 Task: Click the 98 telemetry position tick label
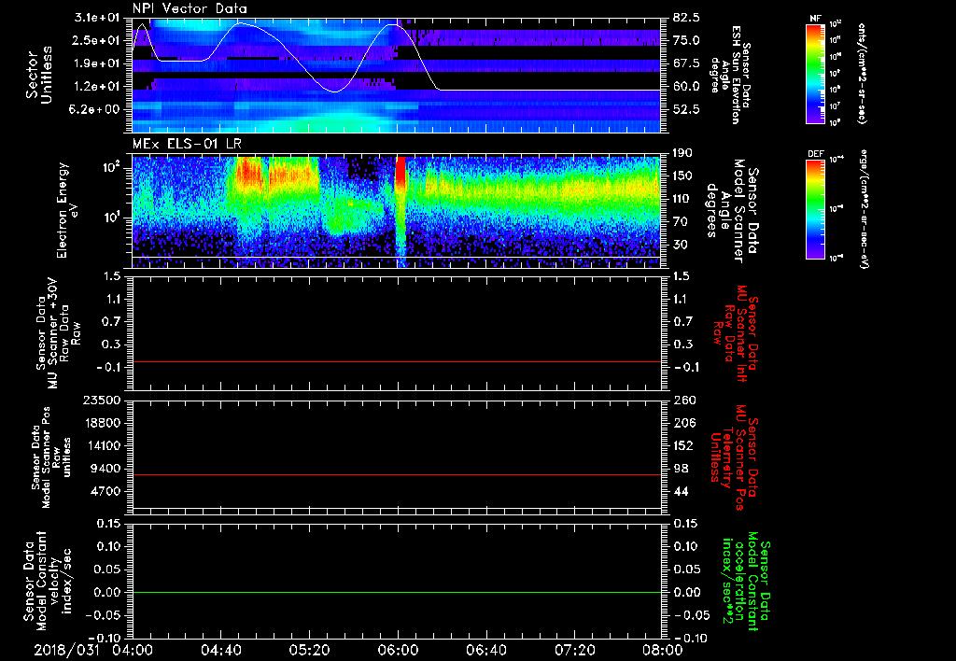pos(681,469)
